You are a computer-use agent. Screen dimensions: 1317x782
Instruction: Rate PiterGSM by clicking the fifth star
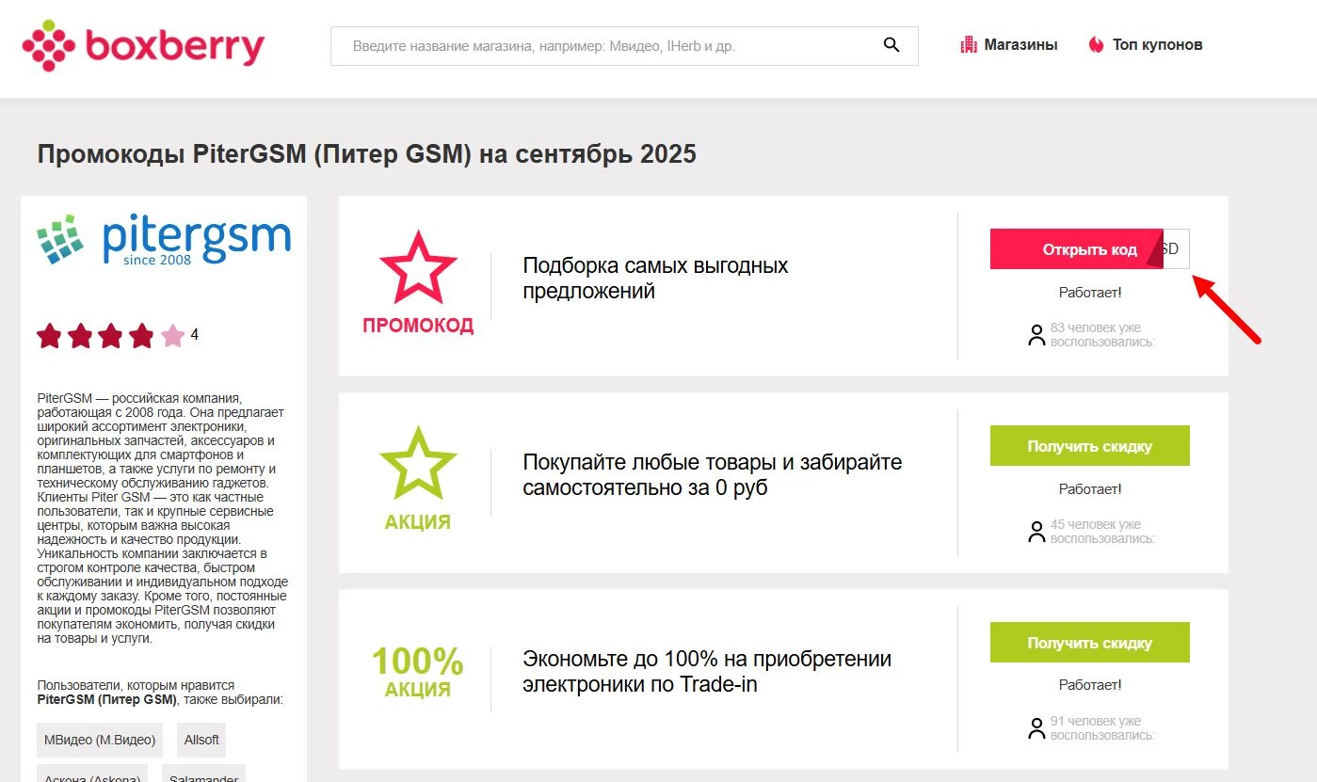point(172,335)
